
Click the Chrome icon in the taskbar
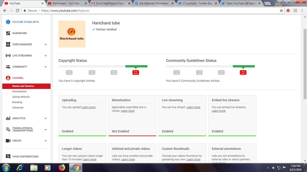coord(75,168)
